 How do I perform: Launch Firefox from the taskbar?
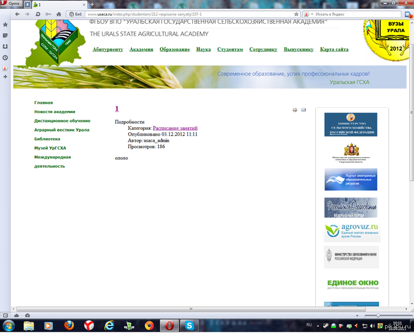[69, 325]
